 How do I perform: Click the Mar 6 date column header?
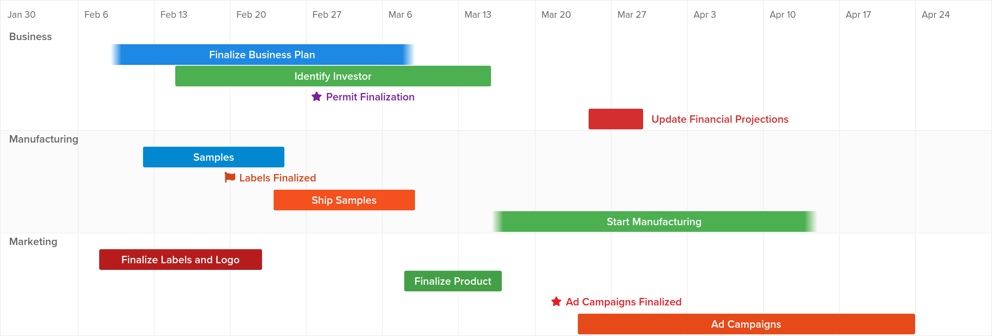coord(401,14)
